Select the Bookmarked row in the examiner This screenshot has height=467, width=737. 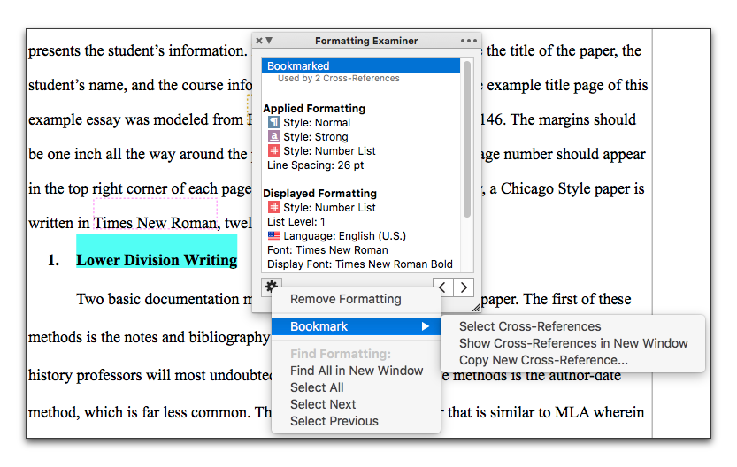(361, 65)
